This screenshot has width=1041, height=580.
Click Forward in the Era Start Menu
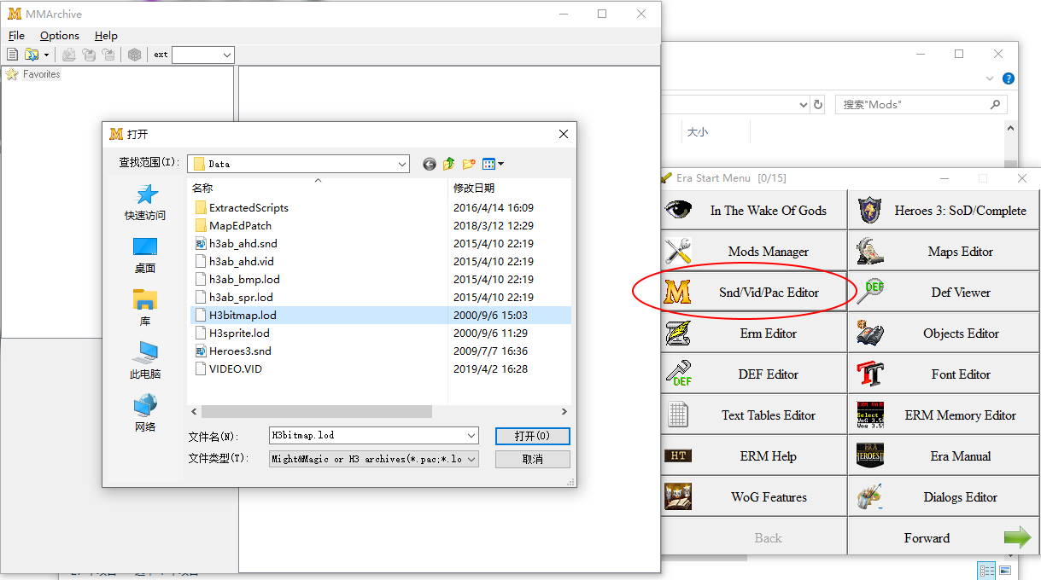click(x=944, y=538)
